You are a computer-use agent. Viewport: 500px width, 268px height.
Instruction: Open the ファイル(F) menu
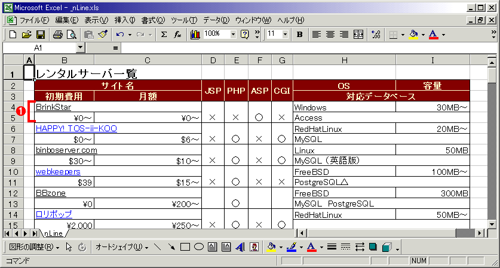(x=34, y=20)
